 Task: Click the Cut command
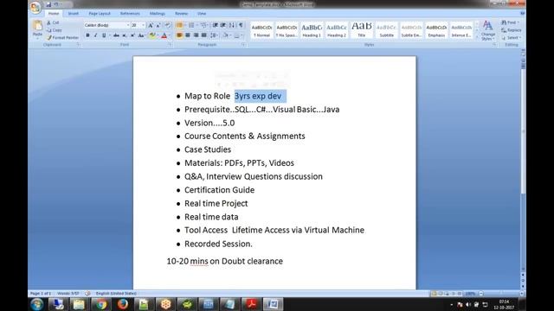pyautogui.click(x=53, y=22)
